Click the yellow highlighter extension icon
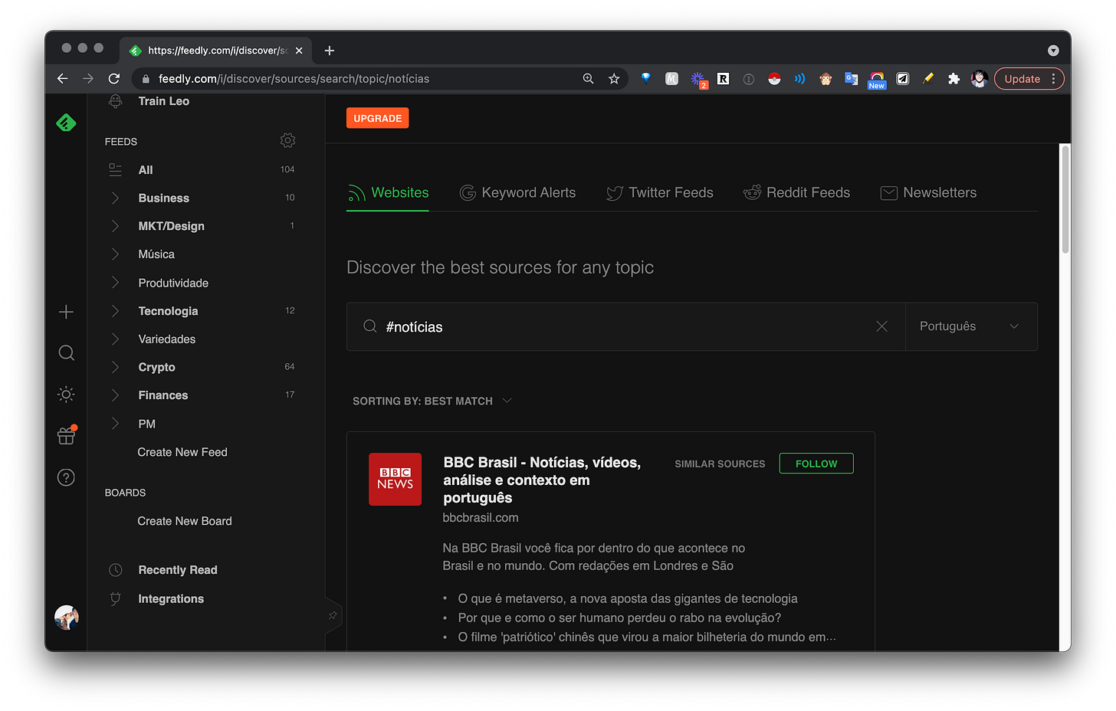 pos(928,79)
